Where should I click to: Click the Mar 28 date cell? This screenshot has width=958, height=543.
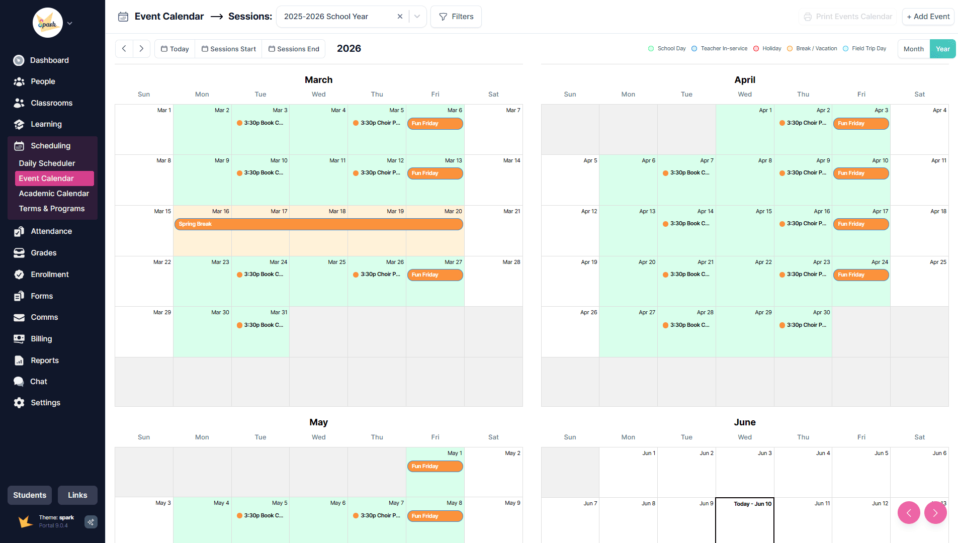[493, 282]
